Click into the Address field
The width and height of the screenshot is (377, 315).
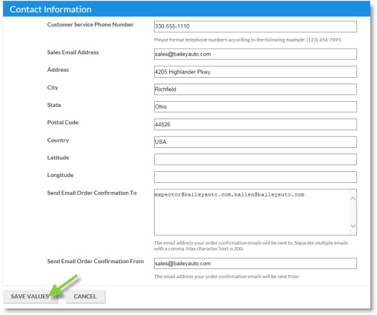(x=255, y=72)
